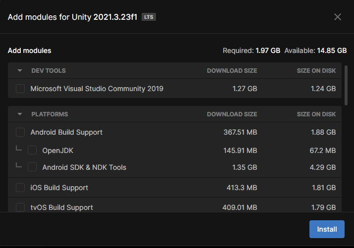The image size is (354, 248).
Task: Enable Android Build Support checkbox
Action: point(20,132)
